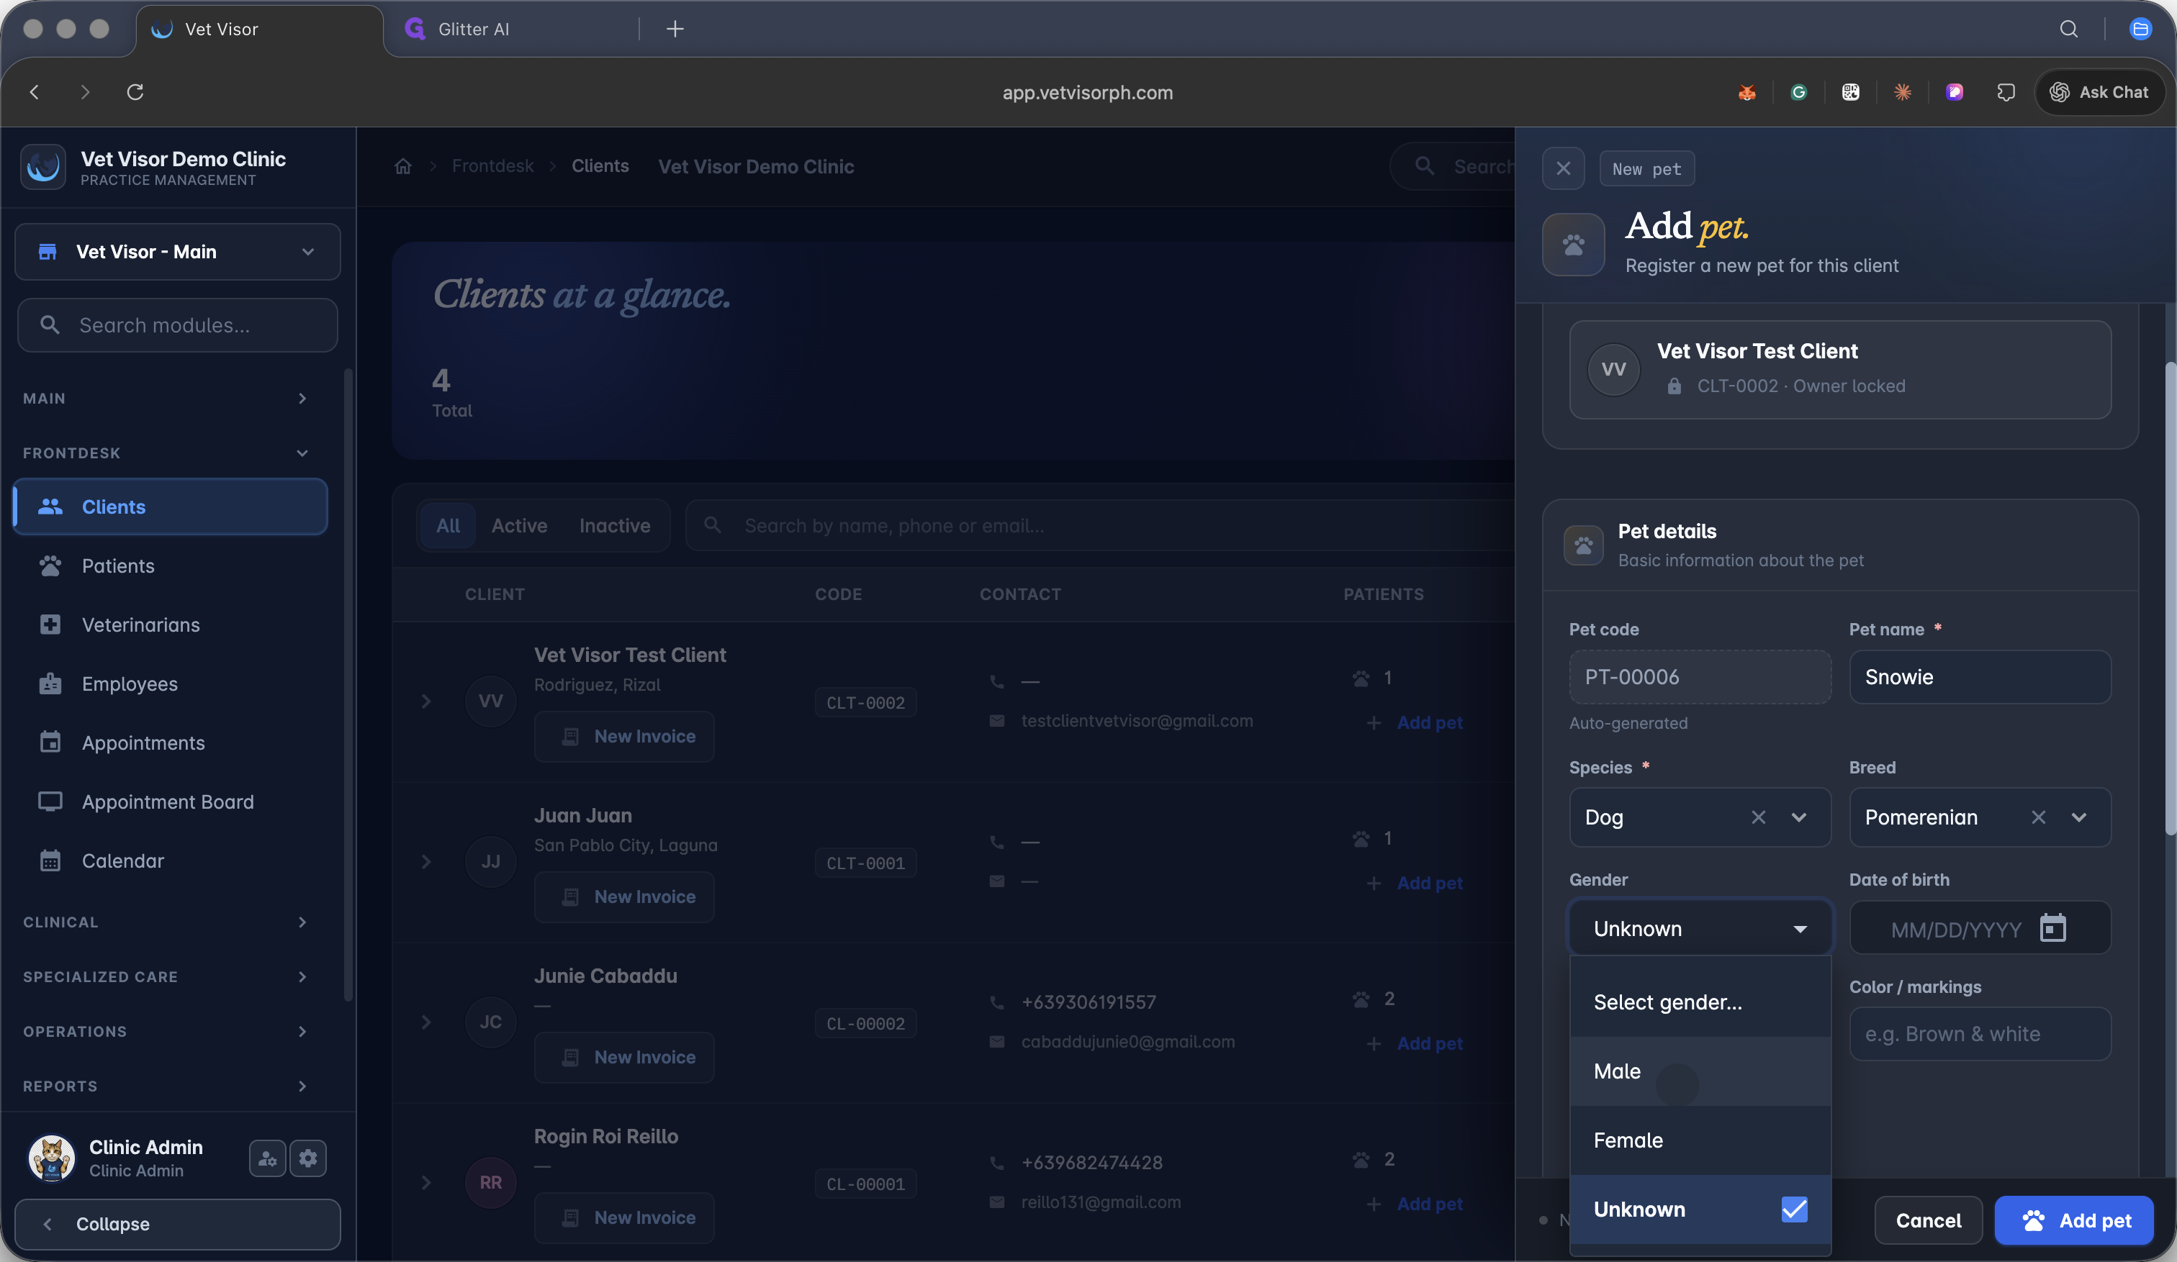The height and width of the screenshot is (1262, 2177).
Task: Click the pet details paw icon
Action: click(x=1582, y=545)
